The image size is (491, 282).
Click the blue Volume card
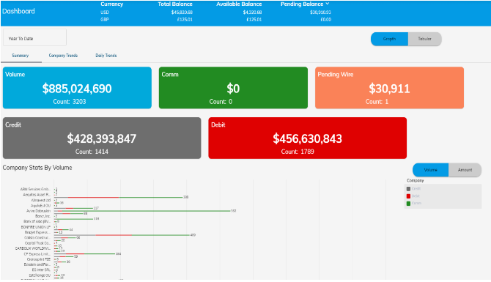click(77, 88)
